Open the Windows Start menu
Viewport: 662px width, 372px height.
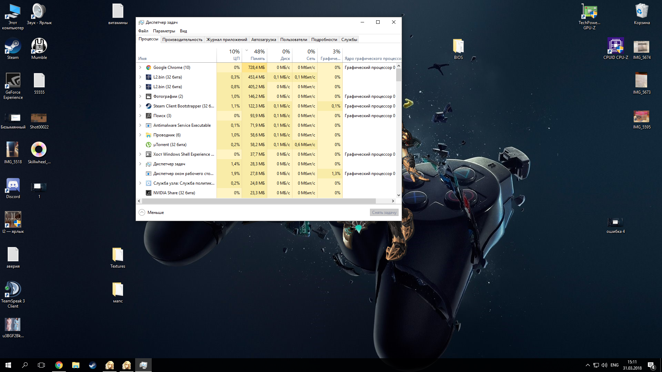(x=8, y=365)
